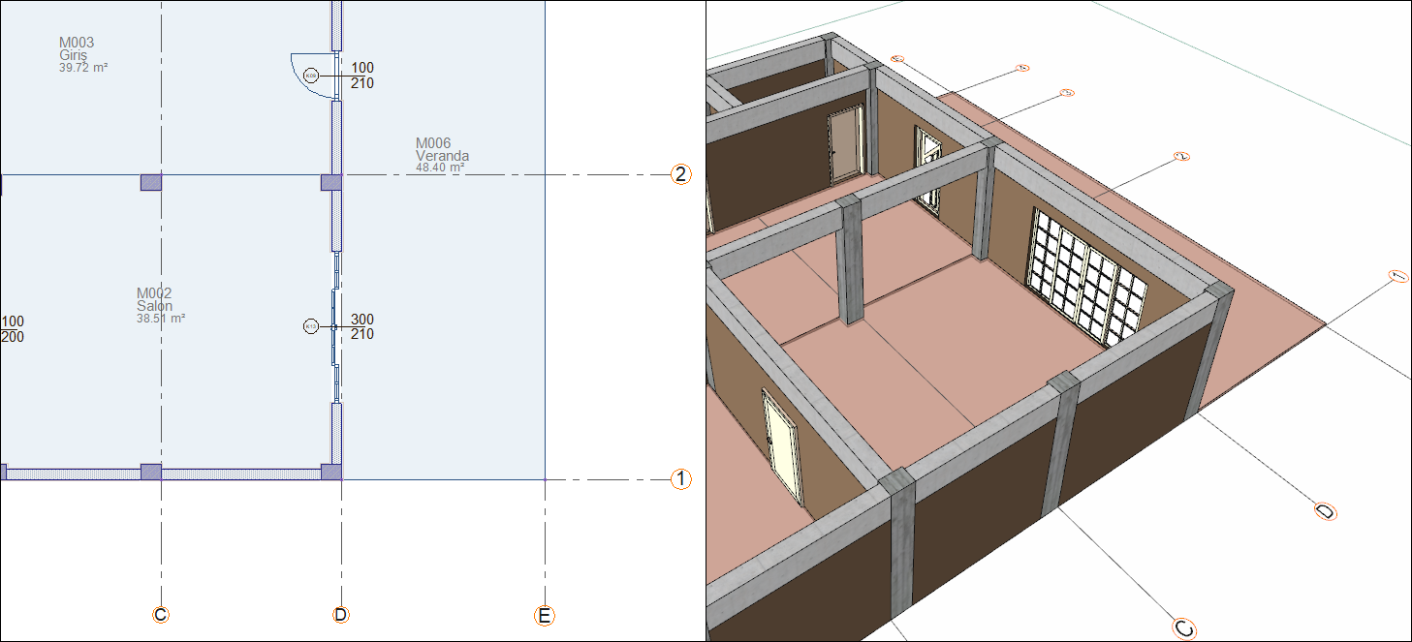
Task: Select grid axis bubble 1 in plan
Action: [x=681, y=479]
